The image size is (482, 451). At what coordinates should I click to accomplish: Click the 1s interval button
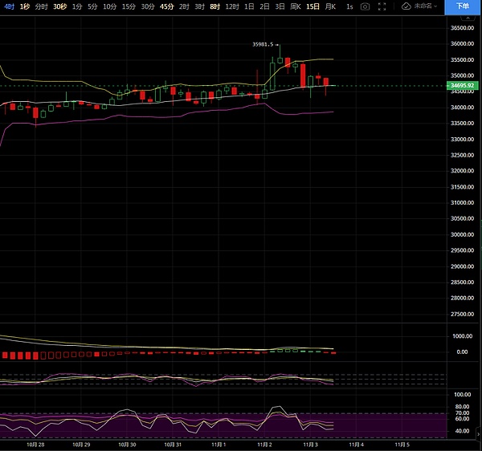click(349, 6)
